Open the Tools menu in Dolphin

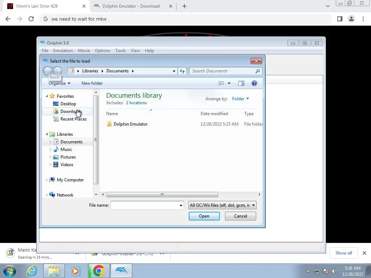(x=120, y=51)
